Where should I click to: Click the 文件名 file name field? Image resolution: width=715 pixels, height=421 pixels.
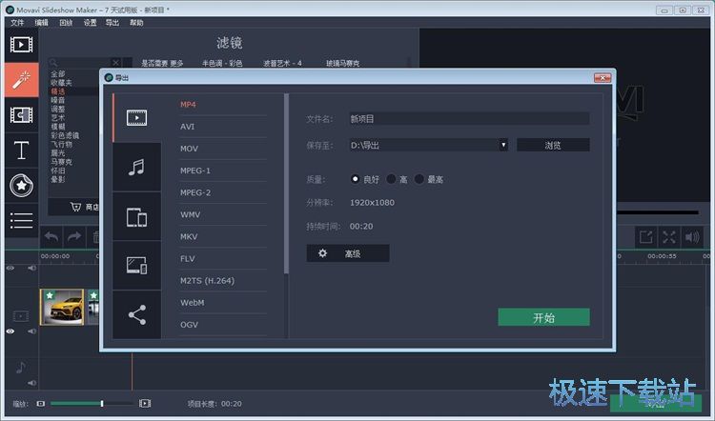point(469,119)
